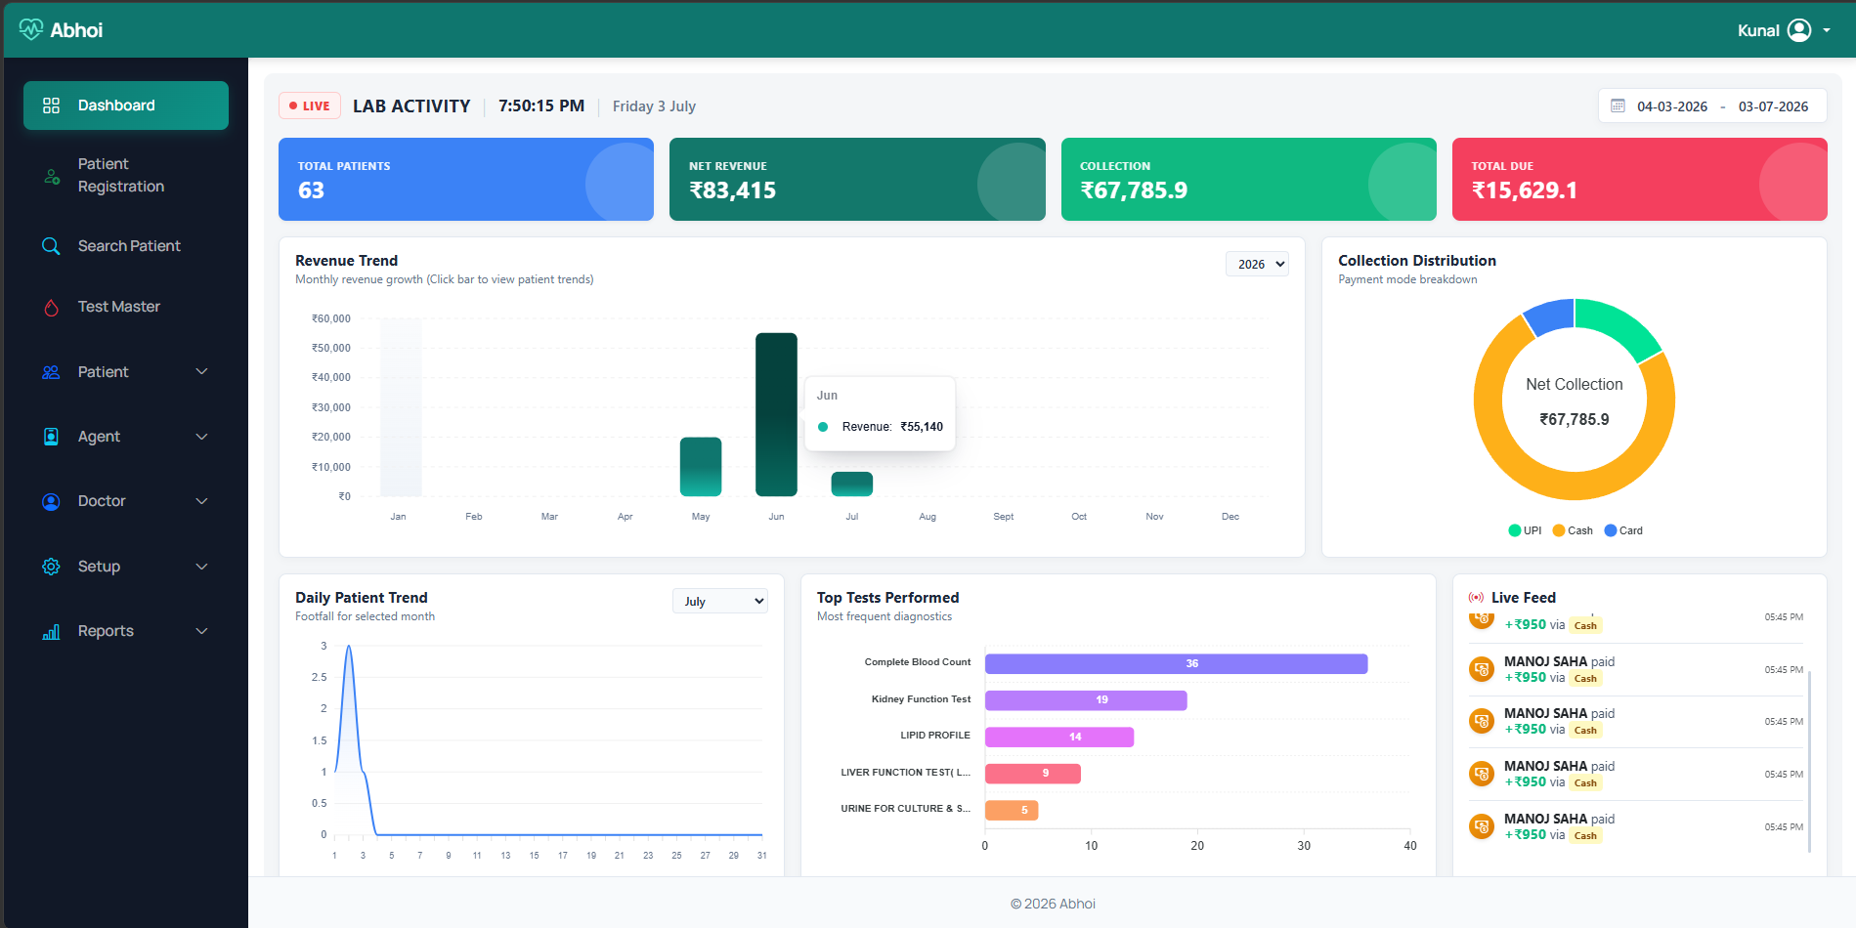Click the Search Patient magnifier icon
The width and height of the screenshot is (1856, 928).
[x=52, y=246]
